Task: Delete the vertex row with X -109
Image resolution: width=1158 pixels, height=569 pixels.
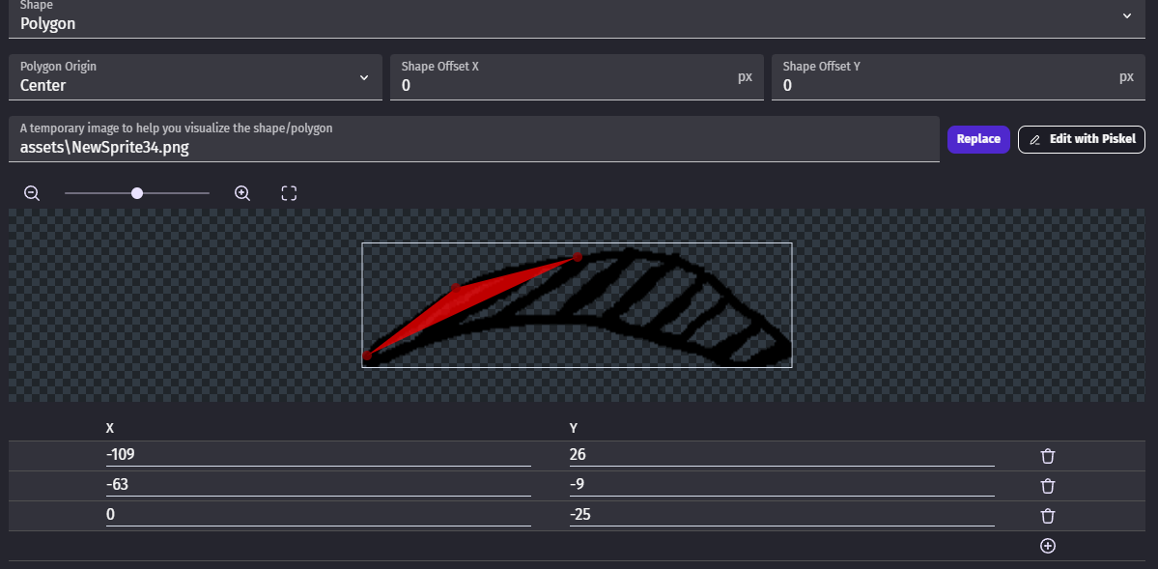Action: tap(1047, 456)
